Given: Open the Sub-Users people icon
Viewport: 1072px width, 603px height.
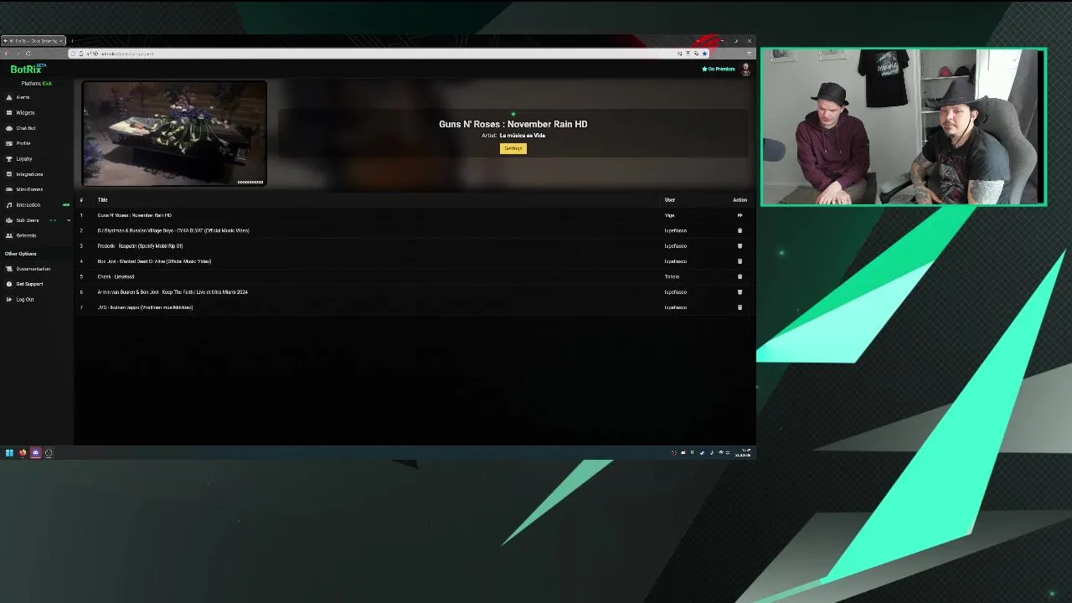Looking at the screenshot, I should (x=9, y=220).
